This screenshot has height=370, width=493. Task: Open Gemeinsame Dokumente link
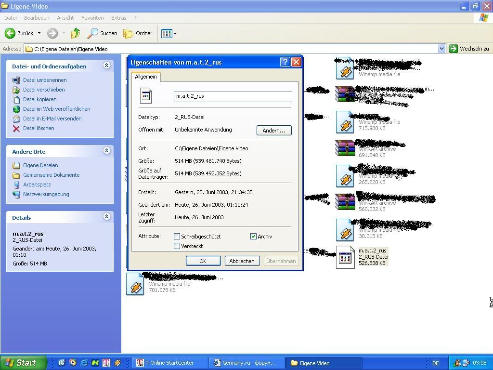coord(51,175)
